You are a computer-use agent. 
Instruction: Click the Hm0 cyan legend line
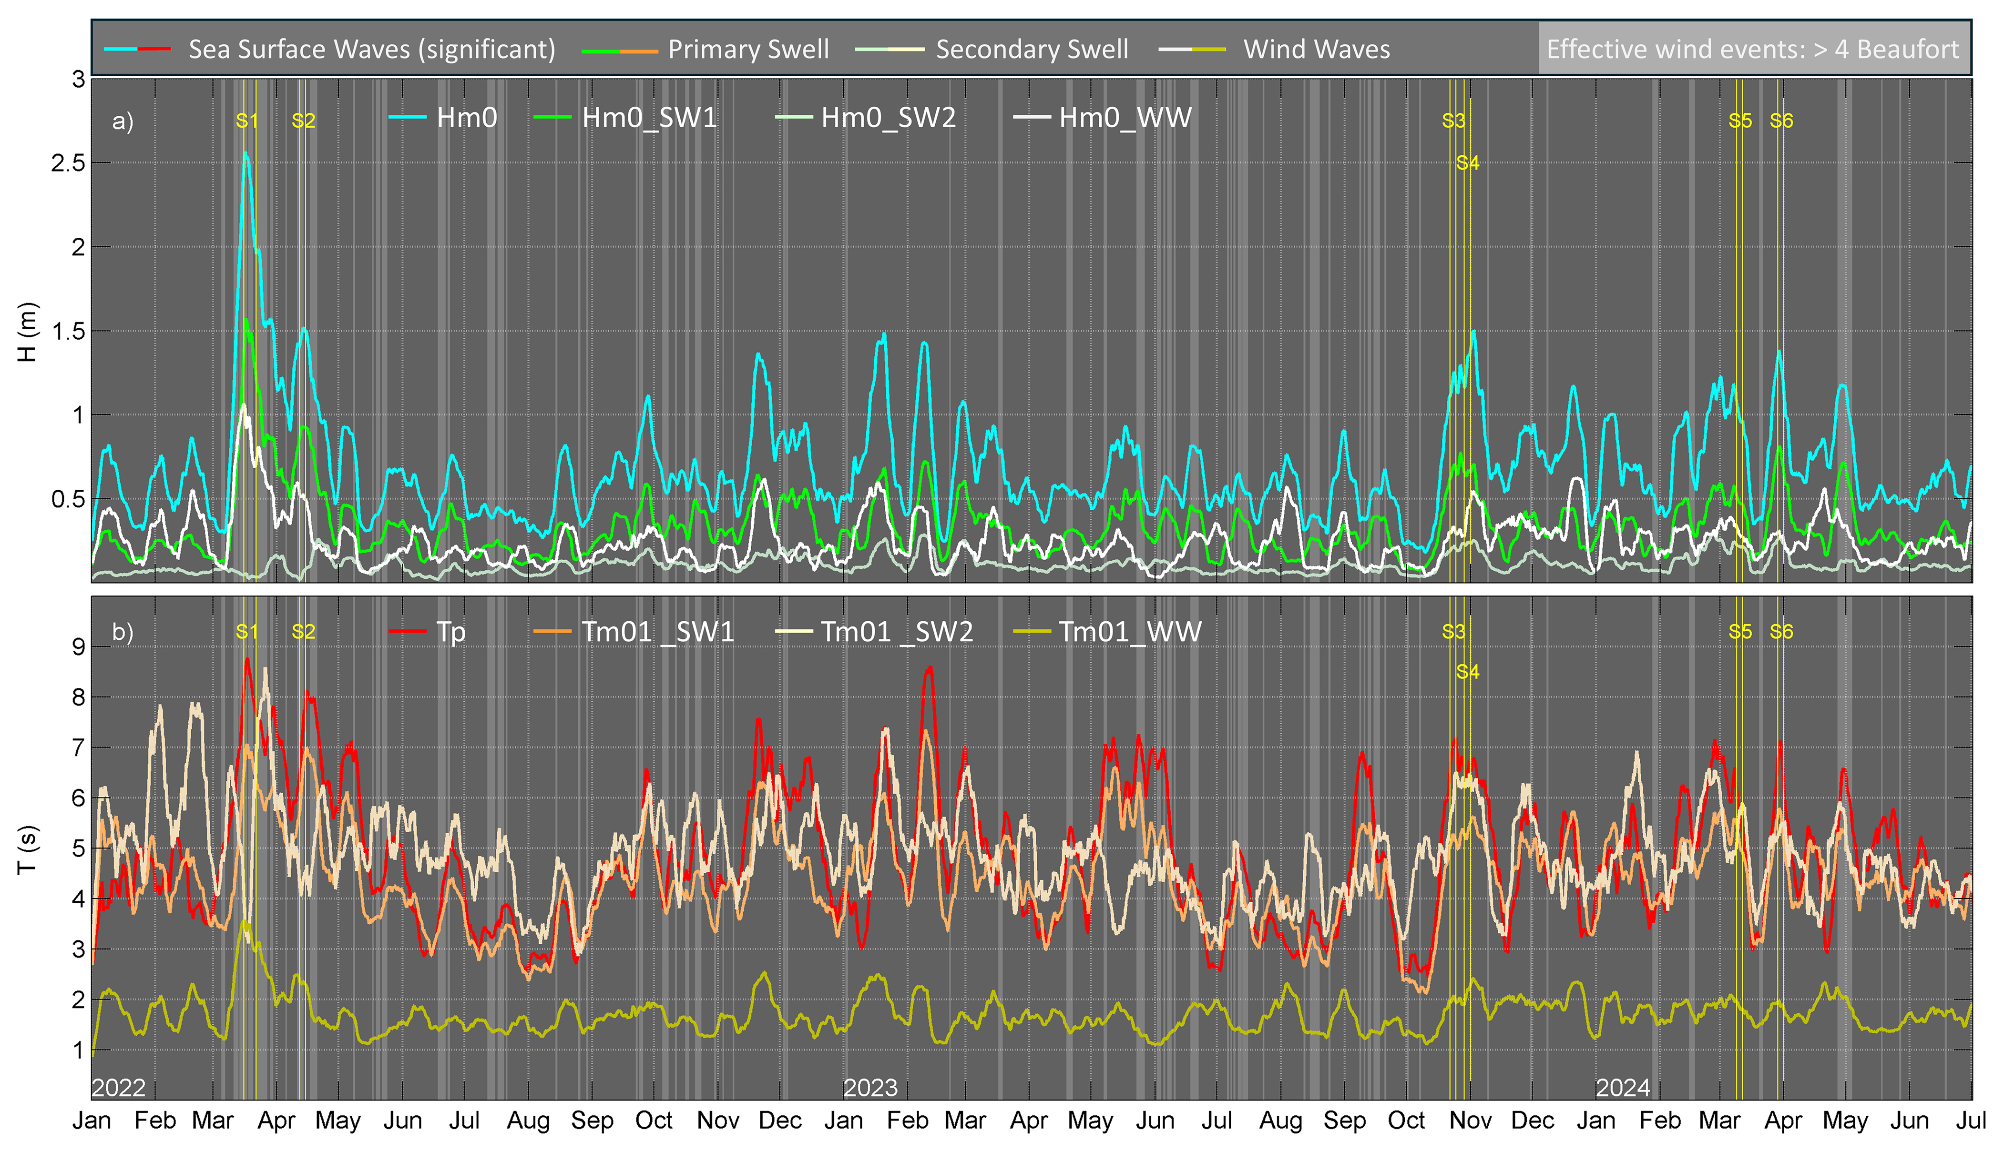click(408, 118)
